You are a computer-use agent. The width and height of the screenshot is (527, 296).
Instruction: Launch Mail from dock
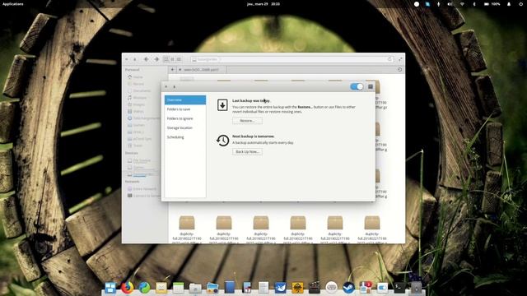(161, 288)
